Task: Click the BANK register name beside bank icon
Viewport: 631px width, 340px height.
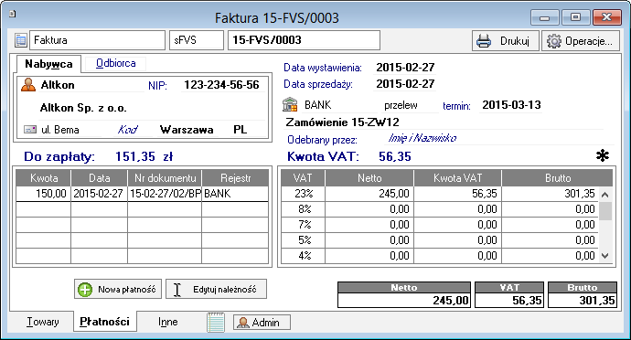Action: click(x=318, y=105)
